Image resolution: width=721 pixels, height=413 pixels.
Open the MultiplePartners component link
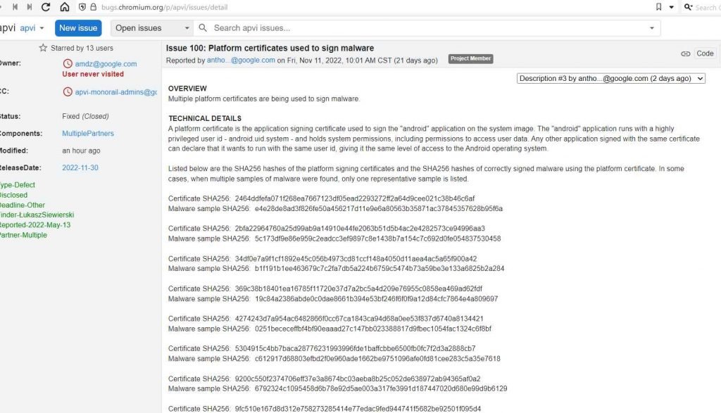click(x=88, y=133)
